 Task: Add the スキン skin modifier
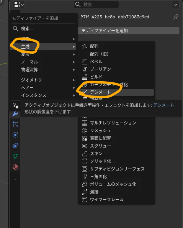116,154
